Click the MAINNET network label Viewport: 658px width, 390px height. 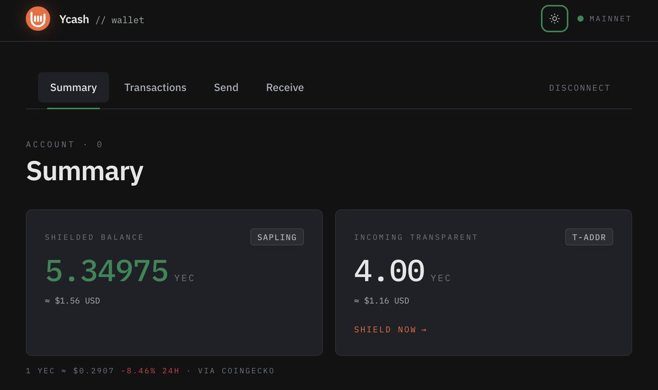(x=610, y=19)
